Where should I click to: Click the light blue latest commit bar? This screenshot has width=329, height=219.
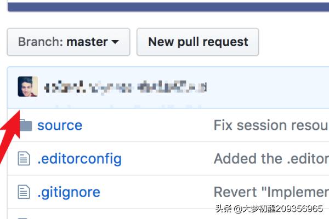tap(263, 88)
